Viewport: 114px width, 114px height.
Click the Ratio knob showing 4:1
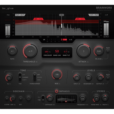pos(12,51)
